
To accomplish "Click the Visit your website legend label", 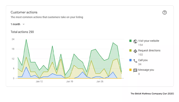I will click(149, 41).
